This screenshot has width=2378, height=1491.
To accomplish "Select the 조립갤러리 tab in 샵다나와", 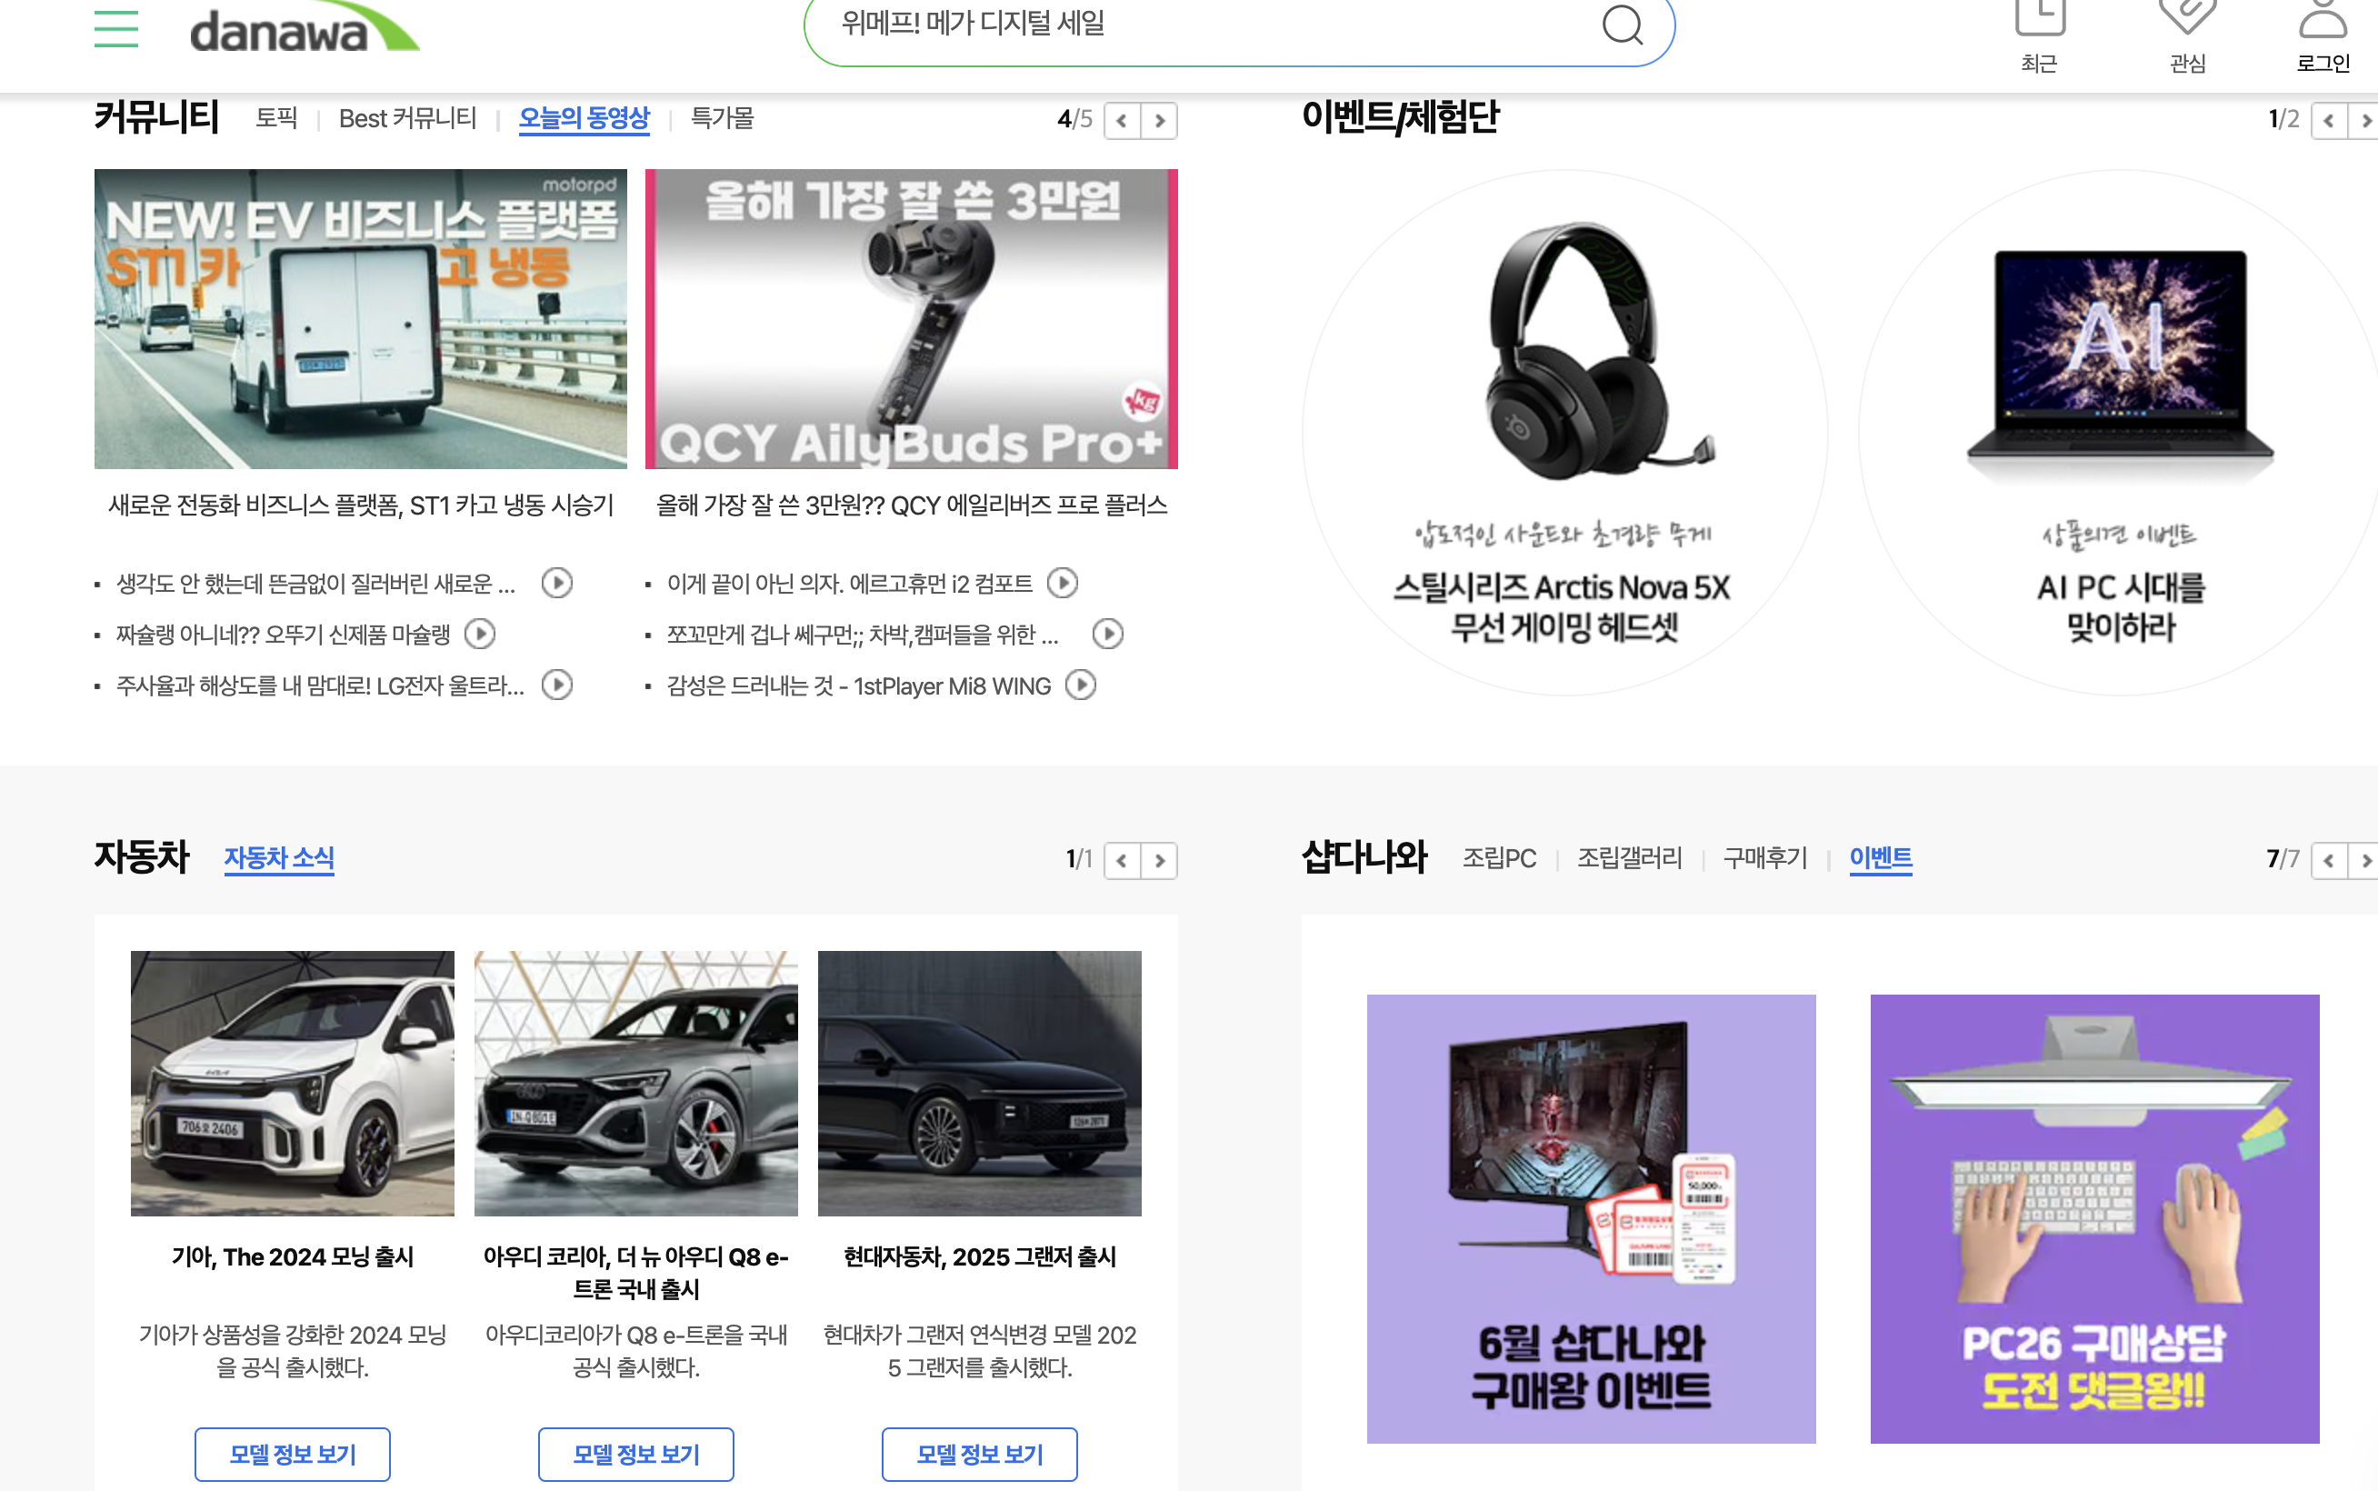I will click(1629, 858).
